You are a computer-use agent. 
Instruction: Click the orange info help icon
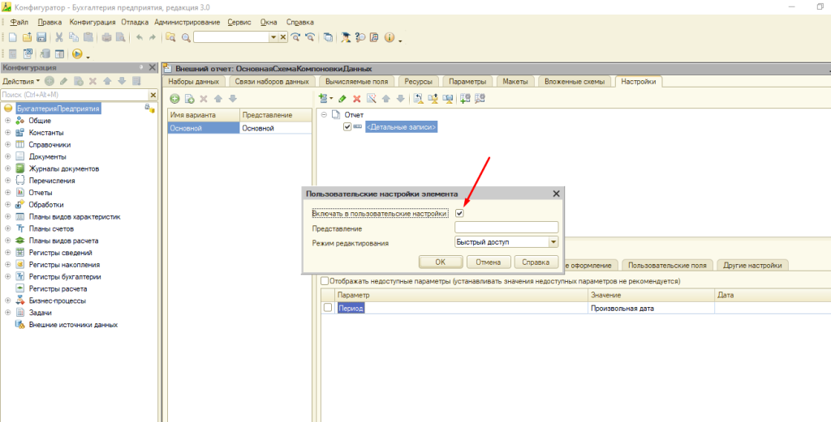pyautogui.click(x=389, y=37)
